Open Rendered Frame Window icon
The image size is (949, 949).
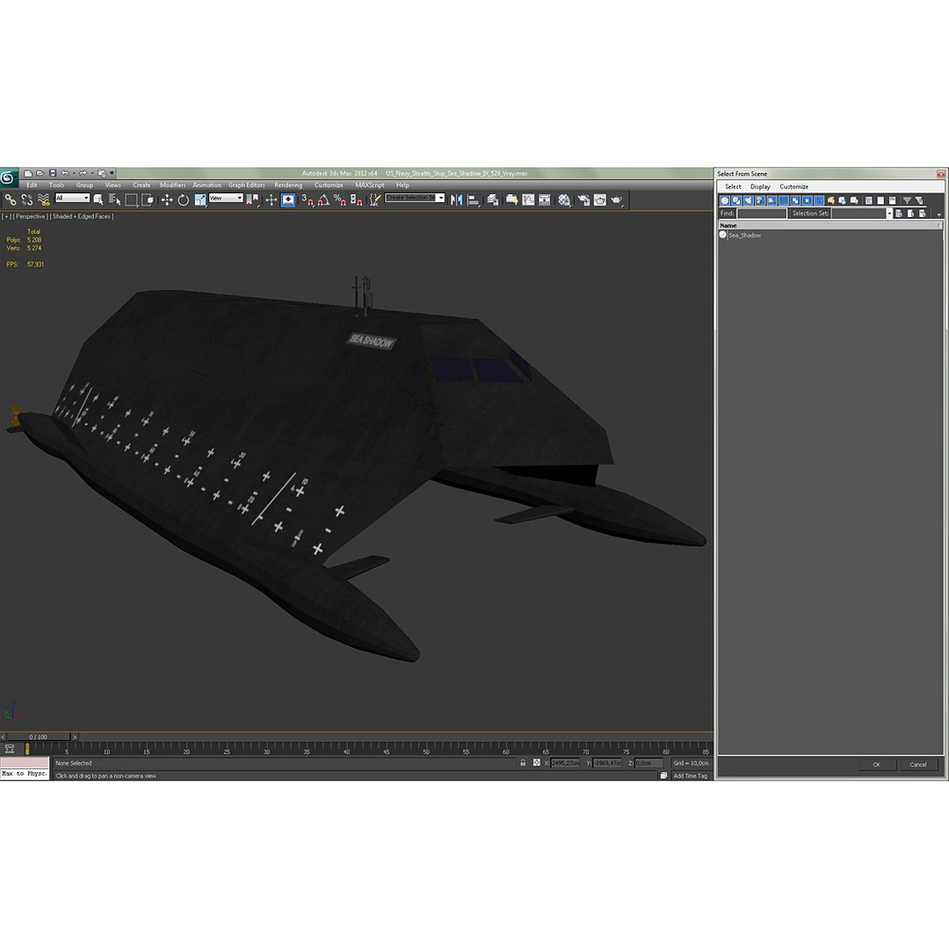tap(600, 199)
